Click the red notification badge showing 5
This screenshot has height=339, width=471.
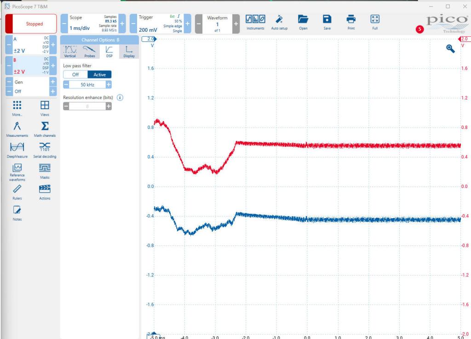(x=419, y=29)
